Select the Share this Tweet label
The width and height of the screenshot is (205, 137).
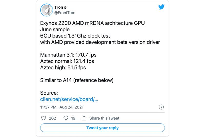pyautogui.click(x=104, y=118)
